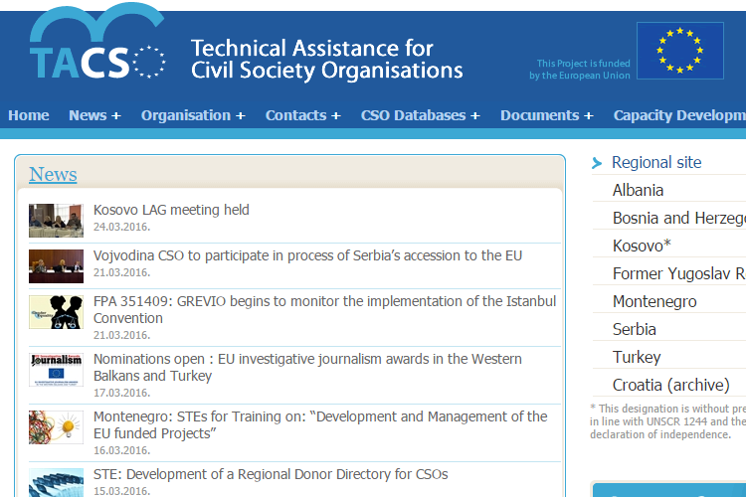Select Kosovo* country site

tap(642, 246)
